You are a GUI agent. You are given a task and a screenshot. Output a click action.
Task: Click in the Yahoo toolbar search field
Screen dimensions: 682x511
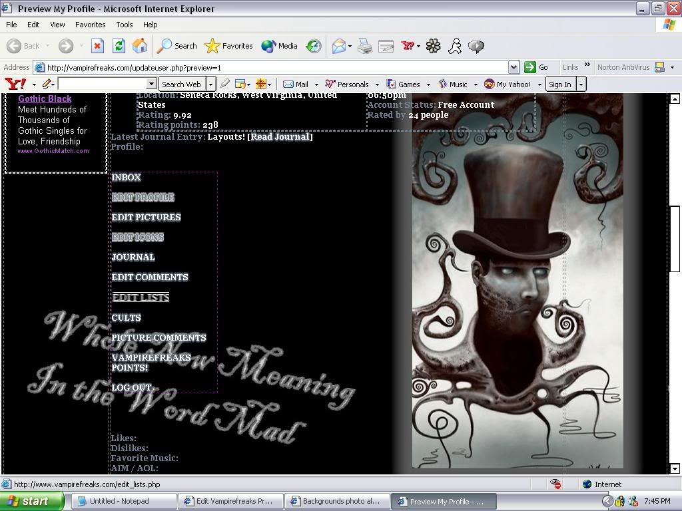pyautogui.click(x=103, y=84)
